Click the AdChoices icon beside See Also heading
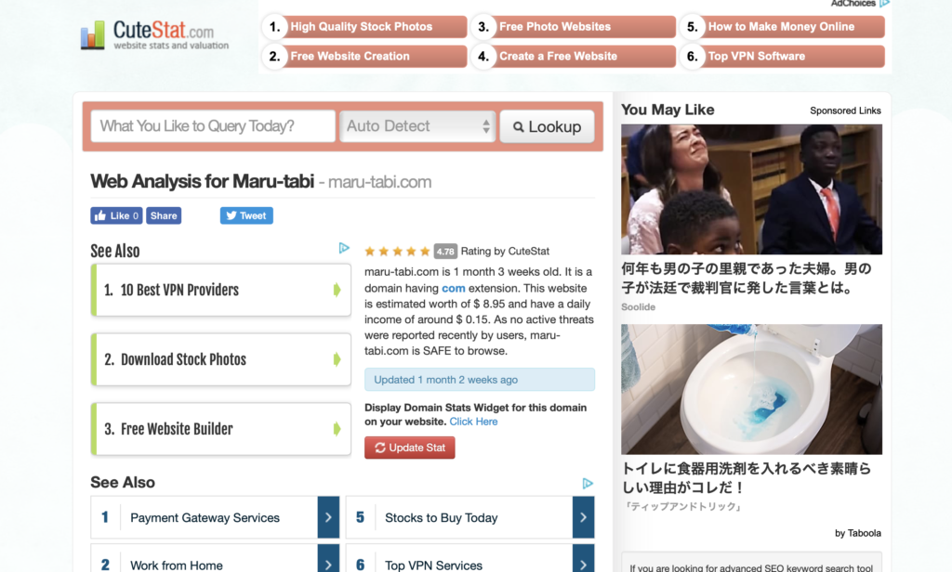Image resolution: width=952 pixels, height=572 pixels. tap(344, 248)
